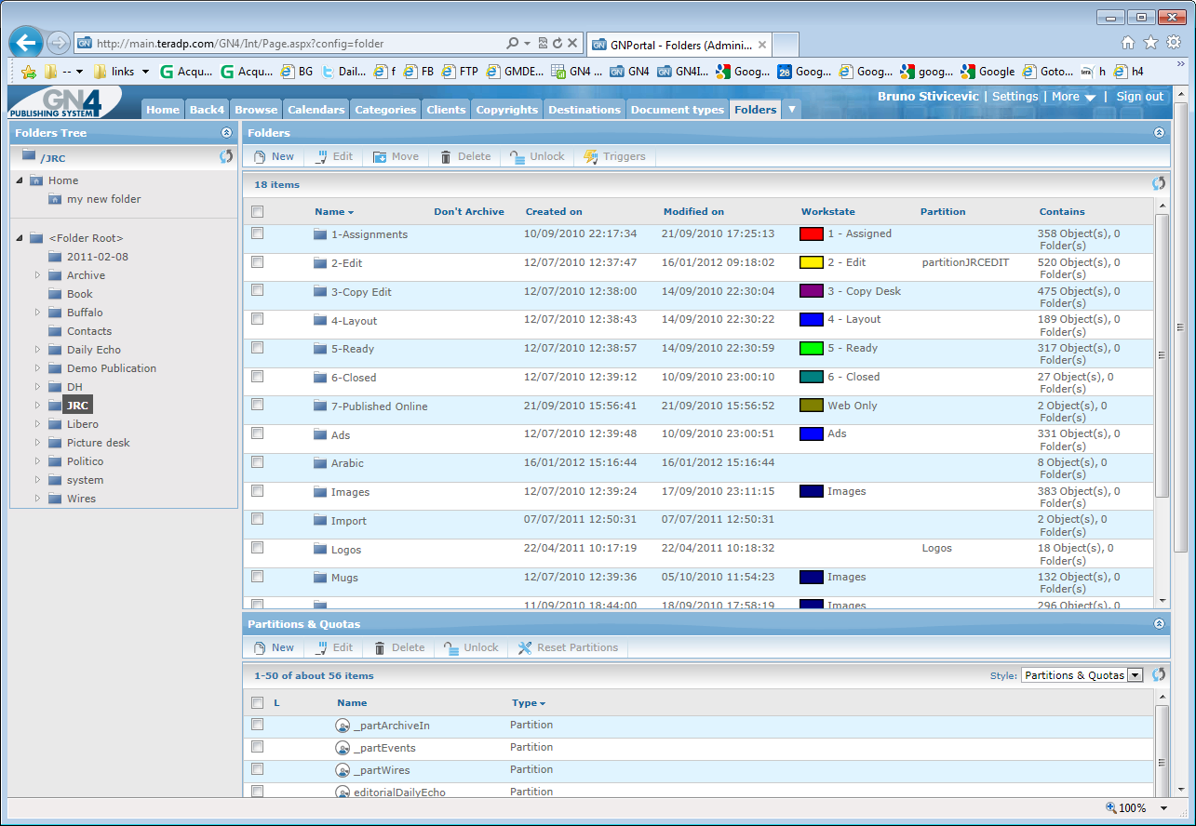Screen dimensions: 1196x826
Task: Click the 1-Assignments folder icon
Action: coord(320,234)
